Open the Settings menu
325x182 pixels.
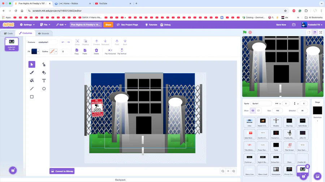[27, 24]
